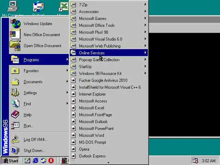This screenshot has width=220, height=165.
Task: Select the Programs label in Start menu
Action: pos(31,60)
